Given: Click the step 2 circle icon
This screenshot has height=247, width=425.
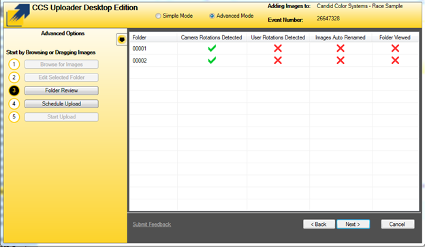Looking at the screenshot, I should [14, 78].
